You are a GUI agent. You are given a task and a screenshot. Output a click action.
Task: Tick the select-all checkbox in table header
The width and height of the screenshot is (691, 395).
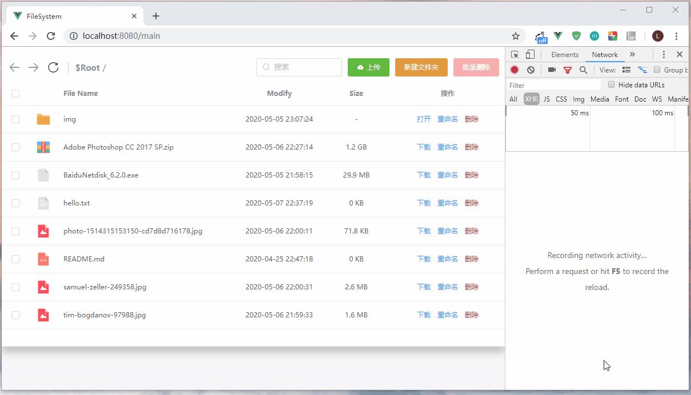point(15,94)
